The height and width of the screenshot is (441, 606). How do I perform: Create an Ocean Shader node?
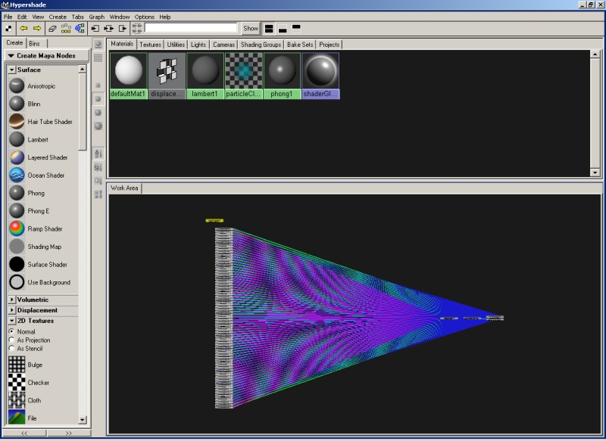click(x=17, y=175)
